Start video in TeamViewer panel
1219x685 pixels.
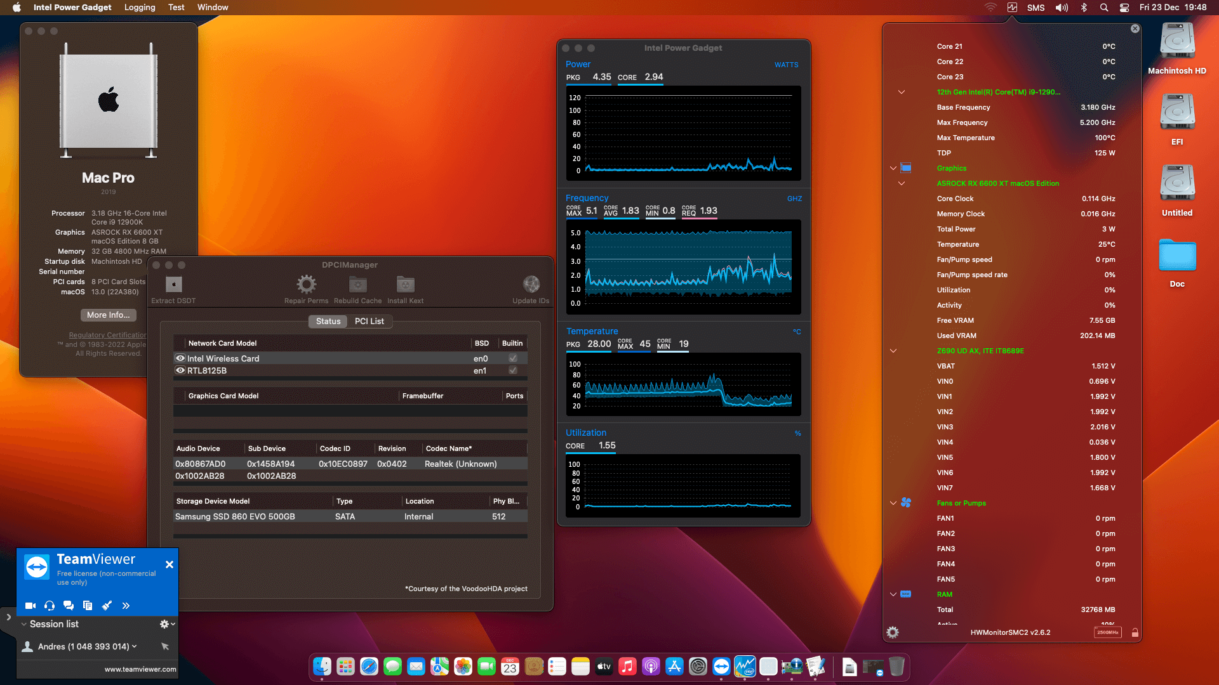tap(30, 606)
